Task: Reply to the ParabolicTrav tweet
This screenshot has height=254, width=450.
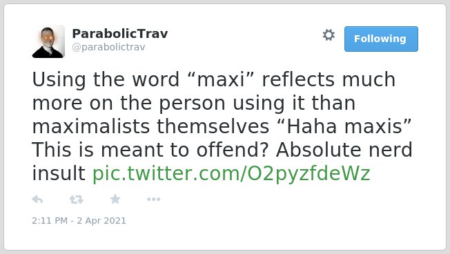Action: point(37,199)
